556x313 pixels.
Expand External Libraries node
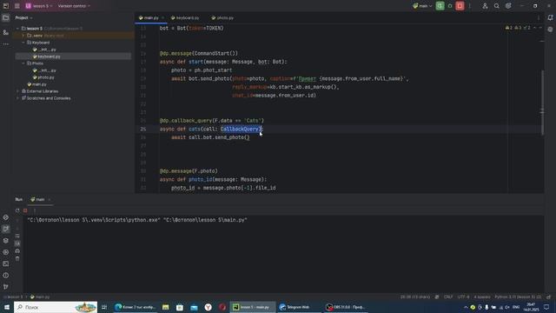(x=17, y=91)
